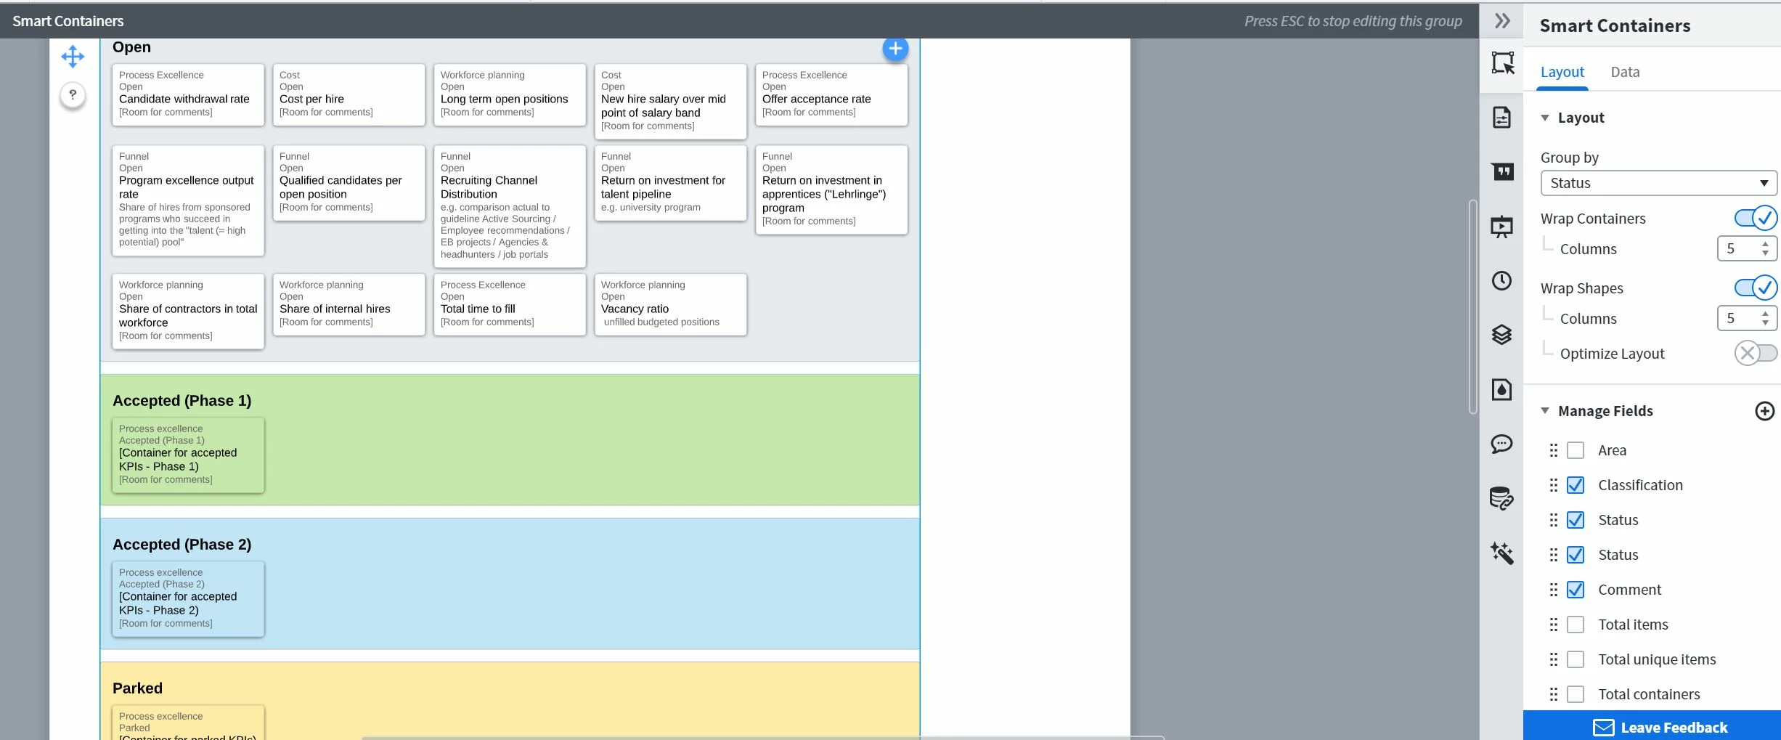Select the Accepted (Phase 2) container heading
The height and width of the screenshot is (740, 1781).
tap(182, 545)
